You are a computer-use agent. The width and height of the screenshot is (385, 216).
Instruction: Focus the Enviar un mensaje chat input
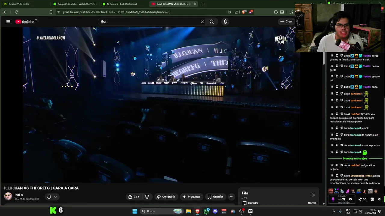[x=342, y=199]
